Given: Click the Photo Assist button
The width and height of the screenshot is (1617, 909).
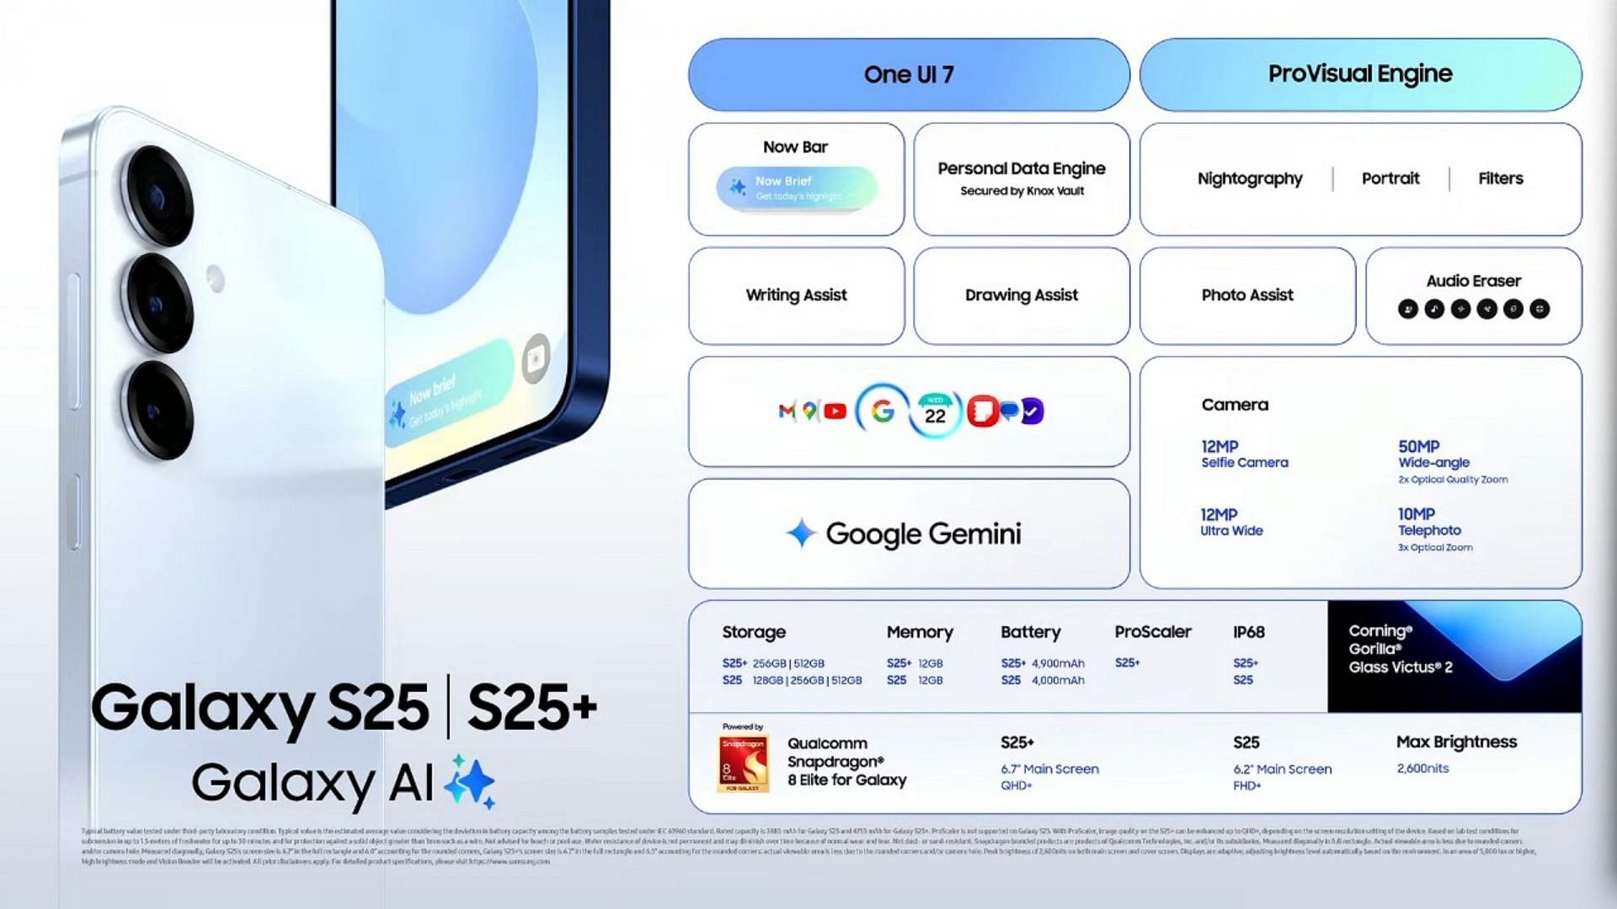Looking at the screenshot, I should point(1245,294).
